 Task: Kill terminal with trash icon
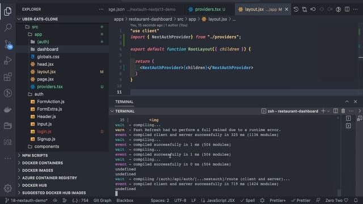point(343,111)
